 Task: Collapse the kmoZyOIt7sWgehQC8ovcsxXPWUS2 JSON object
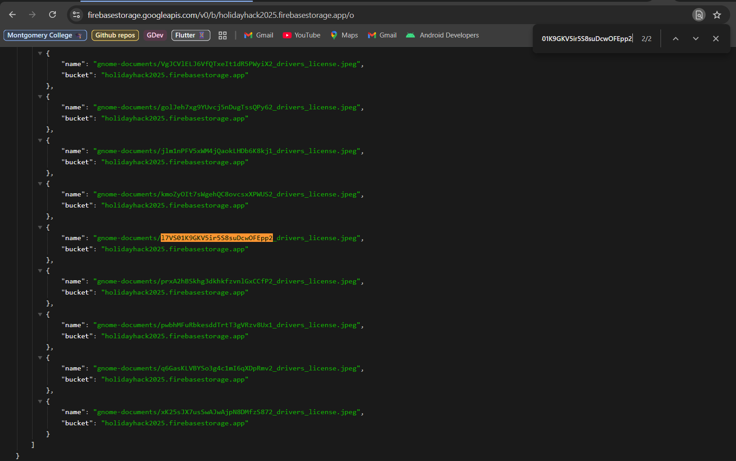[x=40, y=183]
